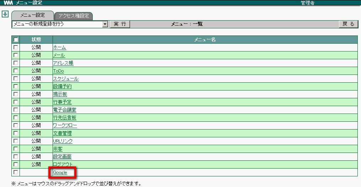Viewport: 361px width, 187px height.
Task: Check the box for 設定画面 row
Action: pos(16,156)
